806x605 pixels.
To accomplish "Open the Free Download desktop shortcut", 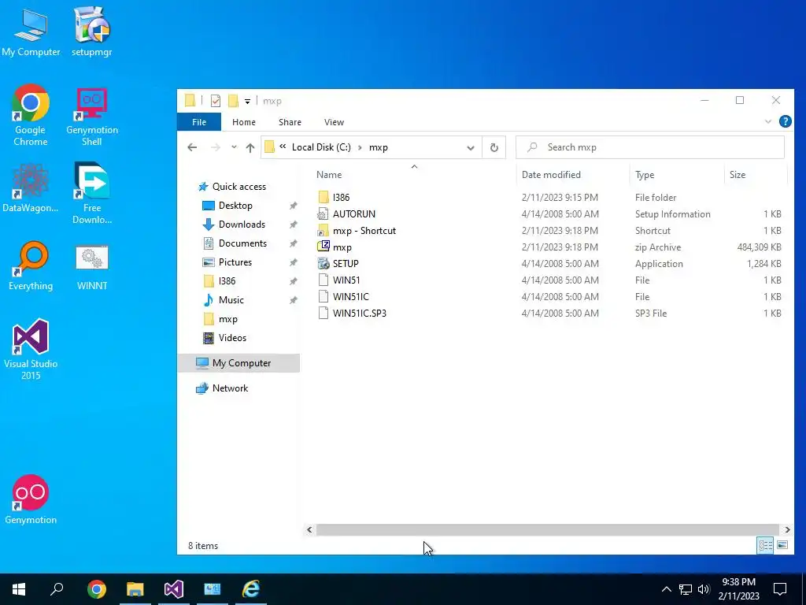I will [92, 194].
